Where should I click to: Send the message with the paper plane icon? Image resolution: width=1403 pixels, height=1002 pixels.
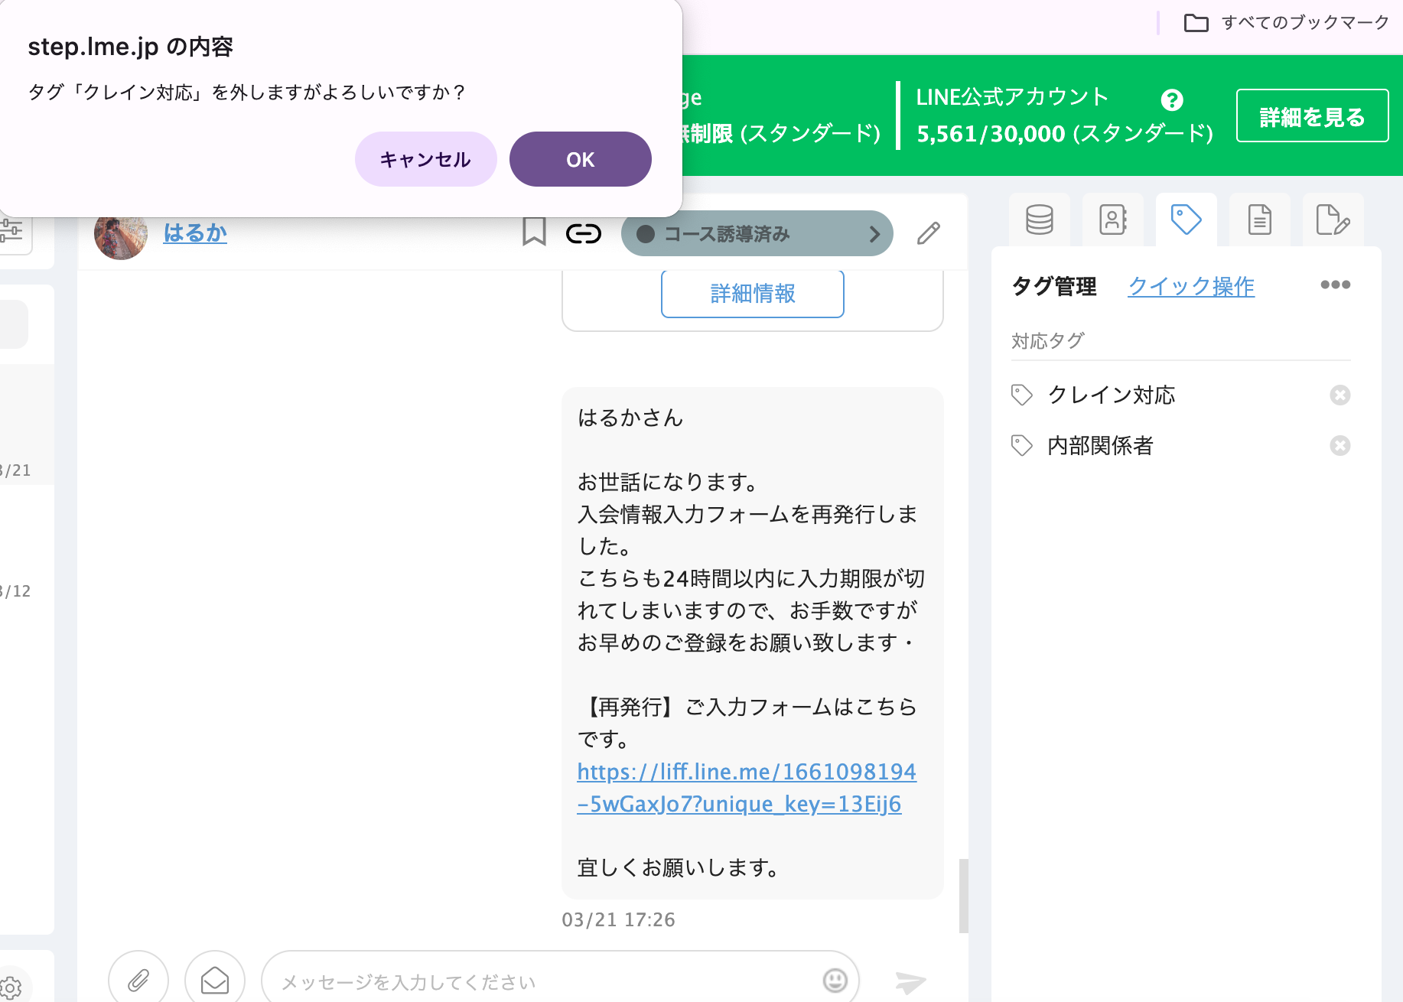[x=911, y=981]
